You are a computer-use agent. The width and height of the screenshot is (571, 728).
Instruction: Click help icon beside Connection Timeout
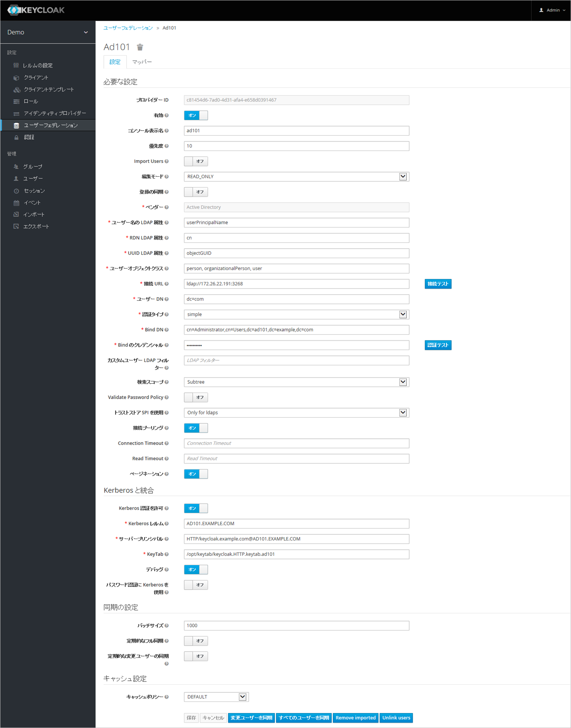[x=166, y=443]
